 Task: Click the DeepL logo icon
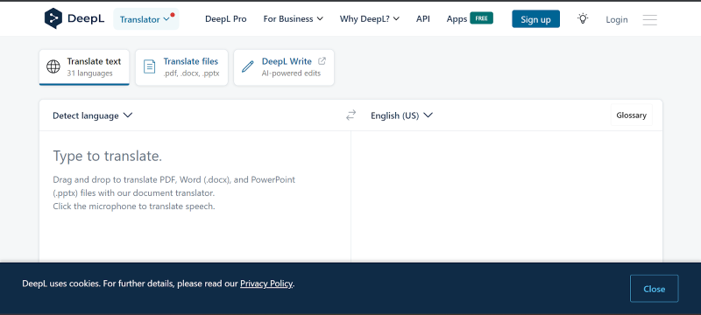53,18
